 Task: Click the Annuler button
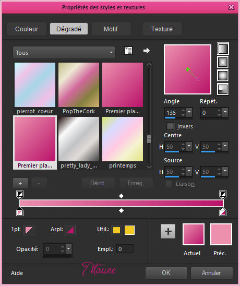211,273
